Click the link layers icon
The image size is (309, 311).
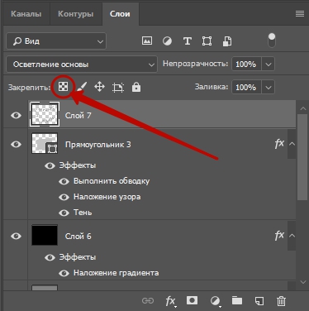pyautogui.click(x=148, y=300)
